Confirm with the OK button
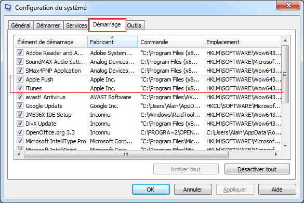 [151, 190]
